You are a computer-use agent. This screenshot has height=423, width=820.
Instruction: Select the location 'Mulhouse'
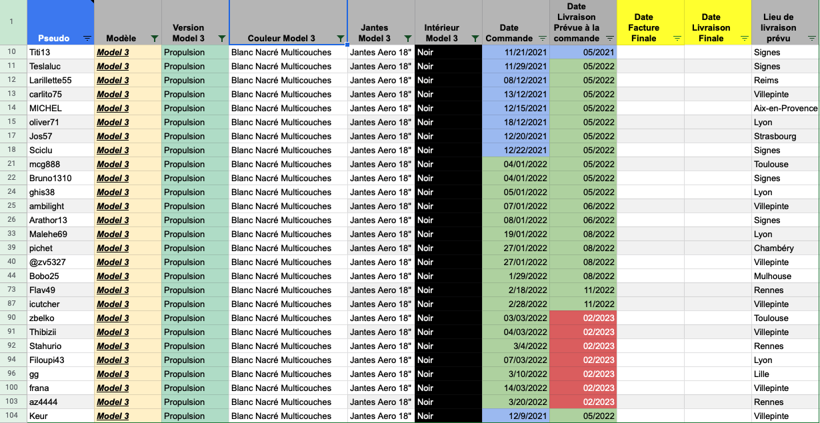[785, 276]
